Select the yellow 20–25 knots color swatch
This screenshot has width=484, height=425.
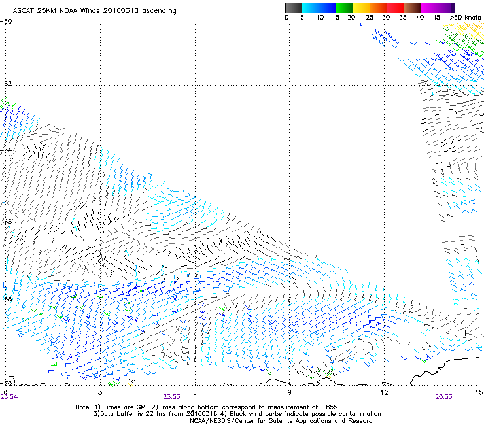coord(361,8)
